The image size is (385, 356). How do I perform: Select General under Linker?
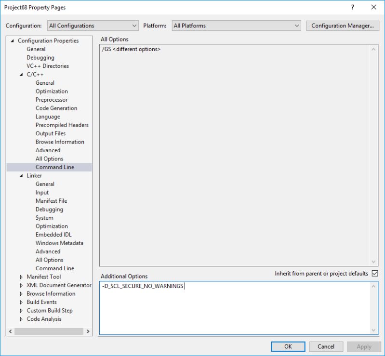(x=45, y=184)
